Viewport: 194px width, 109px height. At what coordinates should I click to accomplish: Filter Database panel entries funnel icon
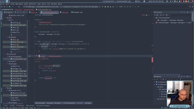[x=180, y=79]
